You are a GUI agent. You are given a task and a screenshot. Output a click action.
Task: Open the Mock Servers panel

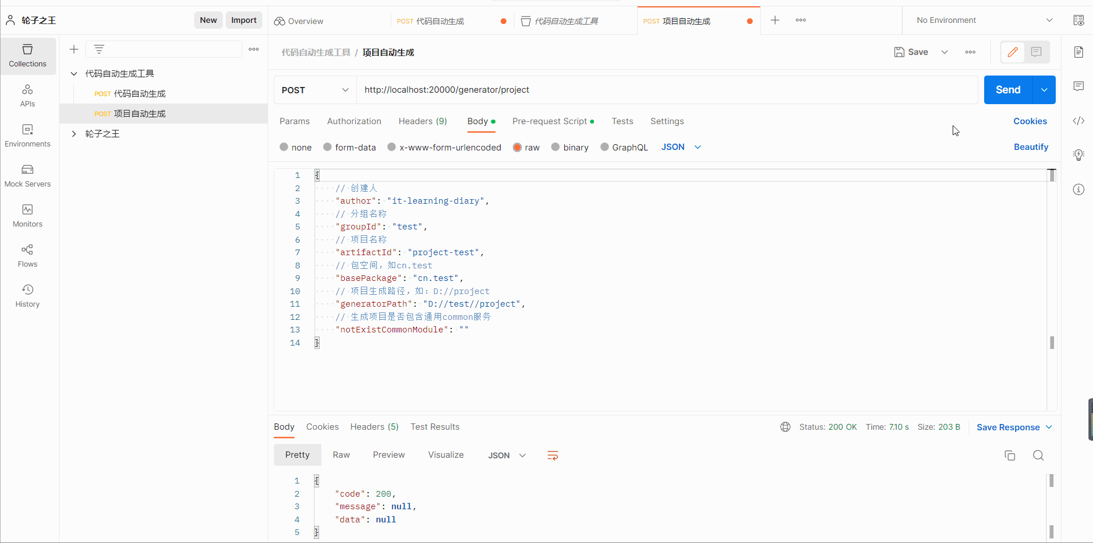pyautogui.click(x=27, y=176)
